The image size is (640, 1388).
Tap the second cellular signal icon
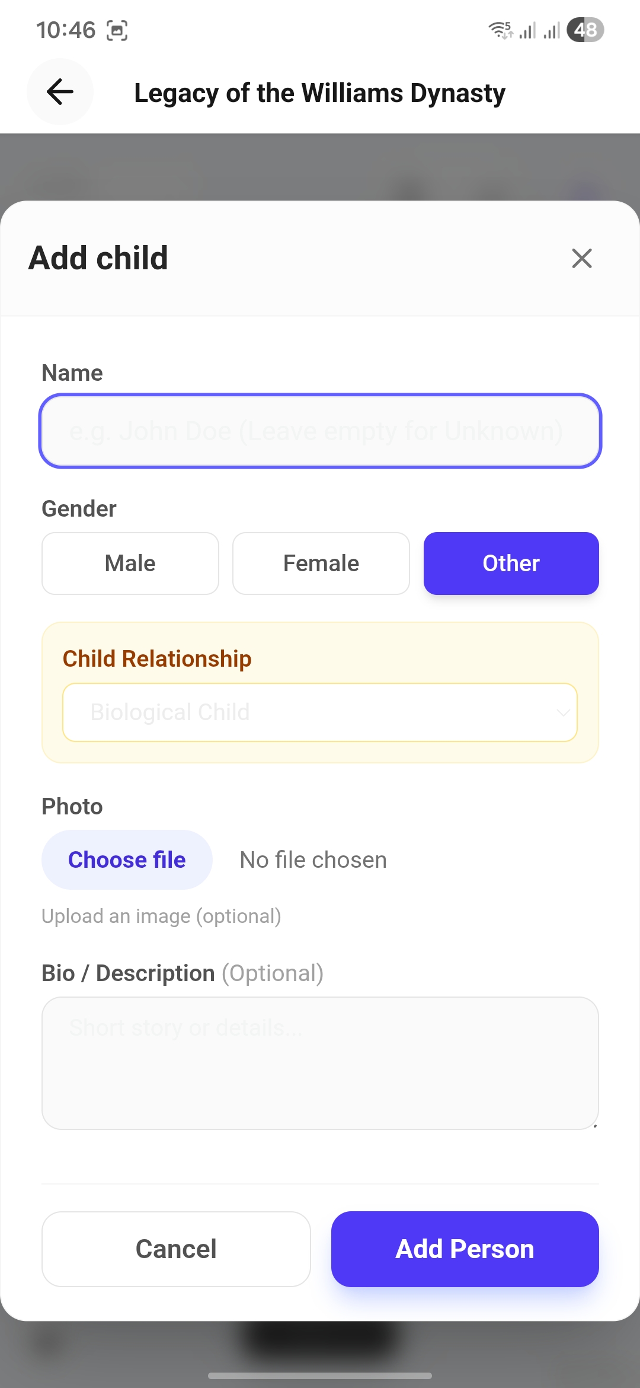pos(552,30)
